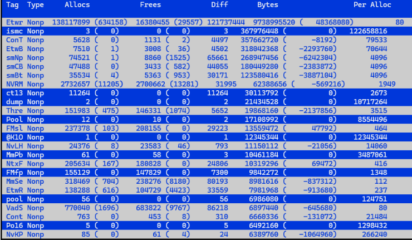Viewport: 412px width, 240px height.
Task: Click Etwr diff value 121737444
Action: pyautogui.click(x=225, y=22)
